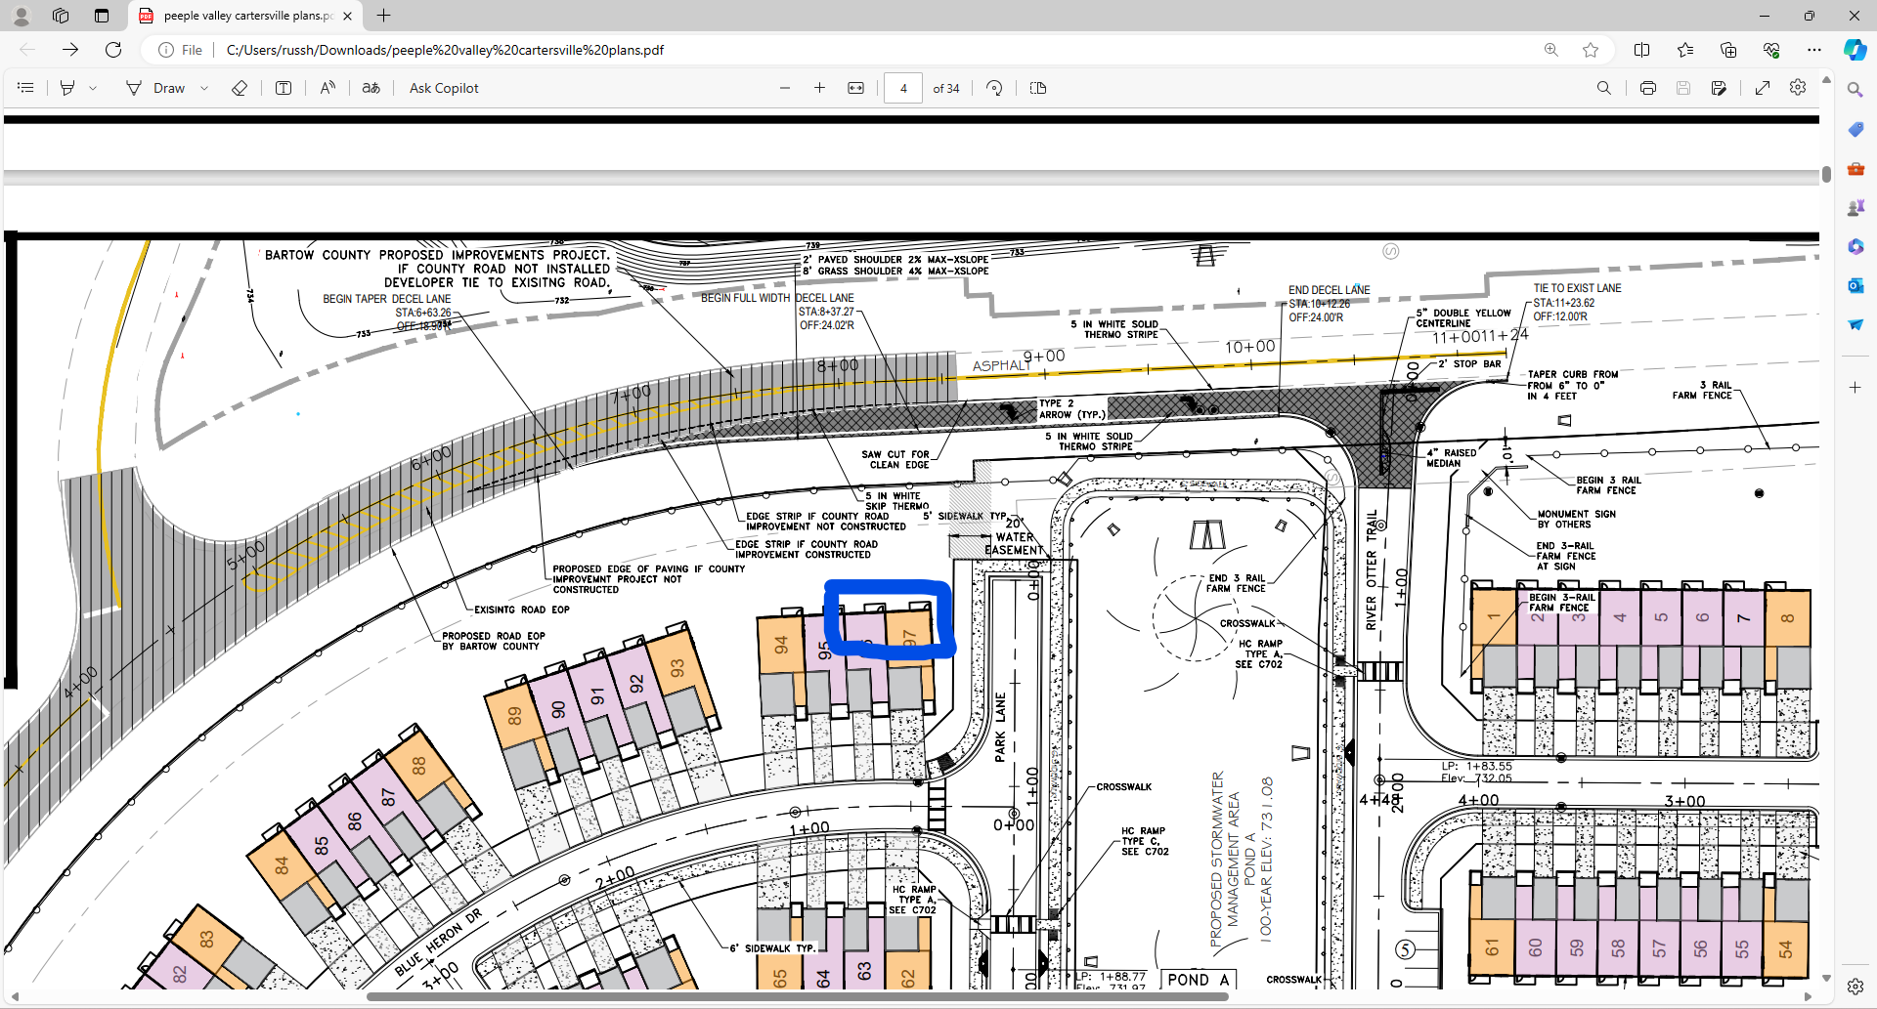Click the BLUE HERON DR street label
The height and width of the screenshot is (1009, 1877).
[x=439, y=942]
